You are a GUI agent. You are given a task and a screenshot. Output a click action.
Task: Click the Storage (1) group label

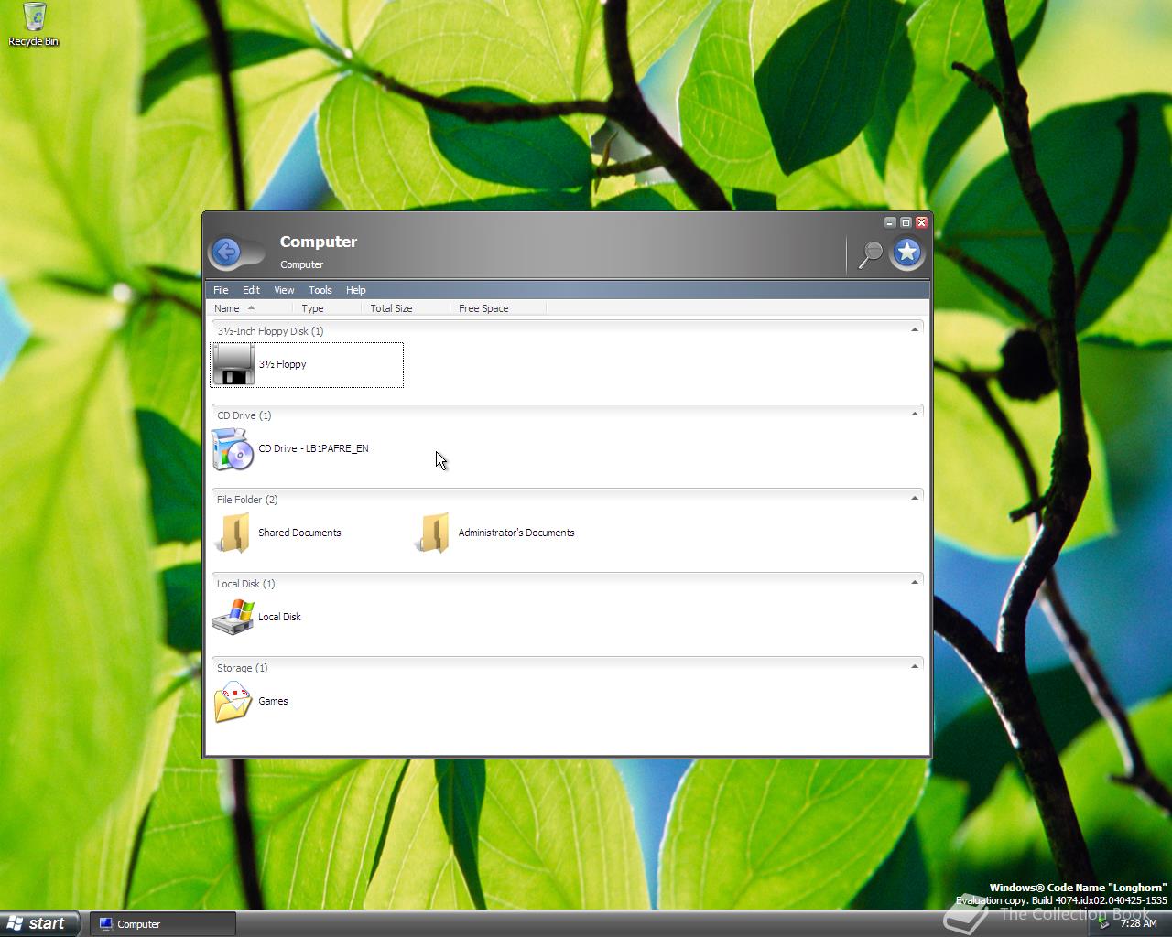pos(242,668)
